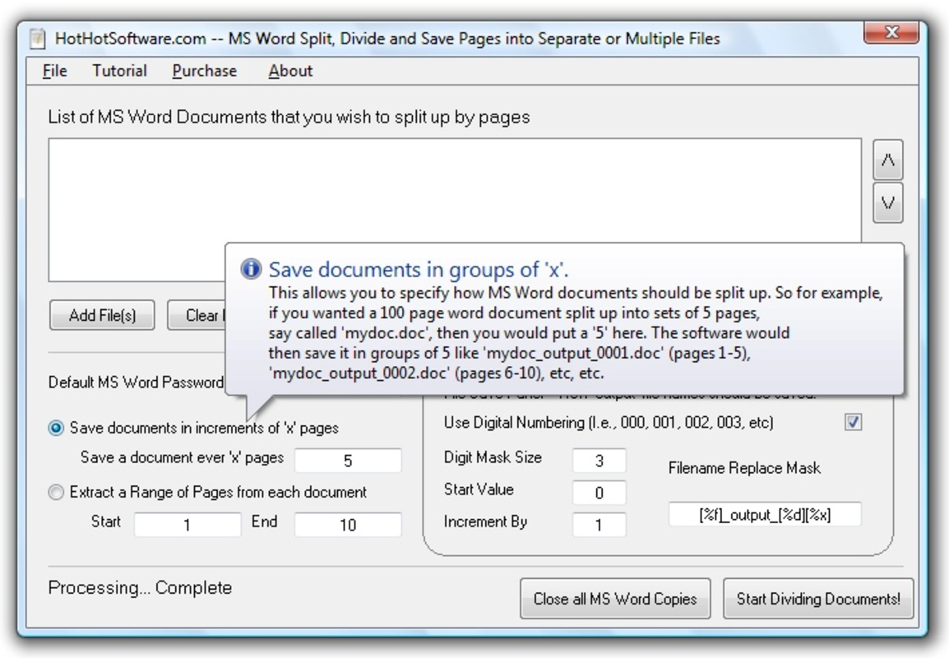Click the End page number field
This screenshot has height=658, width=949.
348,524
